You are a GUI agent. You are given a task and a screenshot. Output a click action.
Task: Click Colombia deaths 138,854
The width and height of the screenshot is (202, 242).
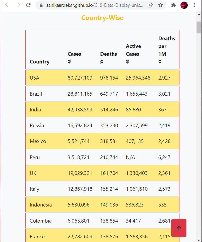109,221
